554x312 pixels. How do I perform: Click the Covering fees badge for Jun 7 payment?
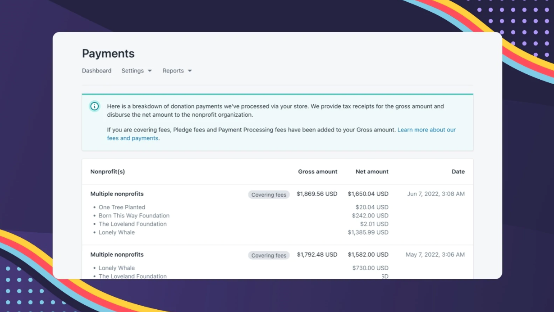269,194
